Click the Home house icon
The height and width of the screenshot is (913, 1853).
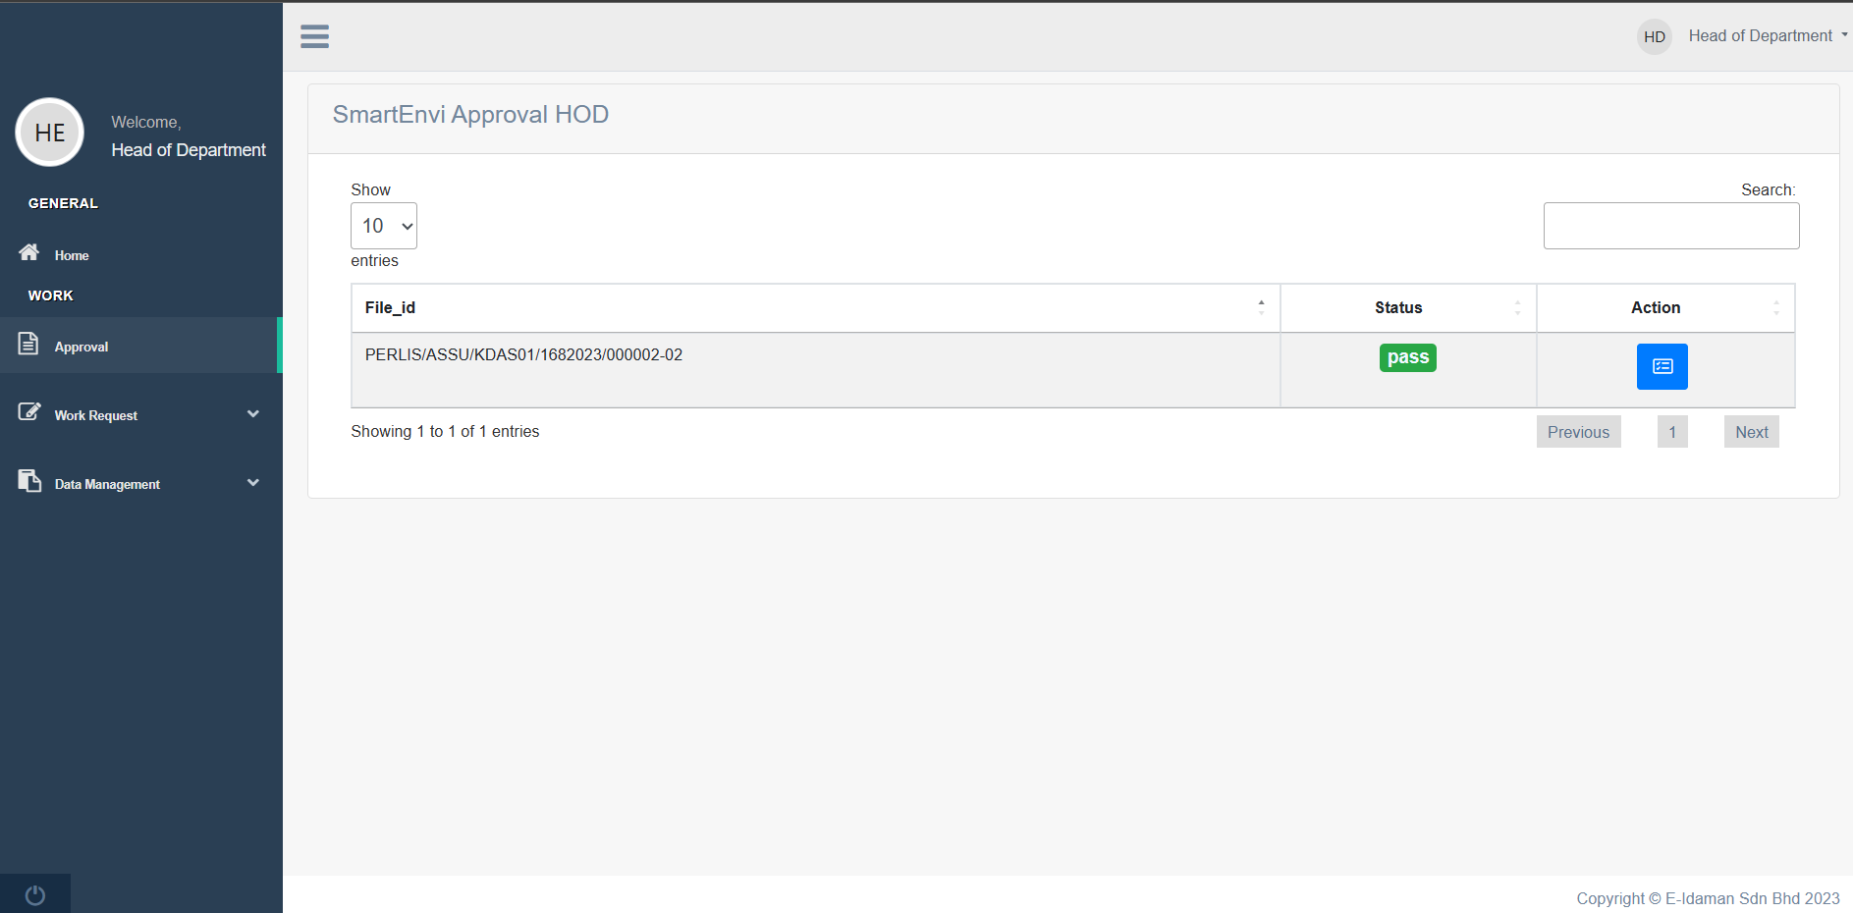coord(29,252)
